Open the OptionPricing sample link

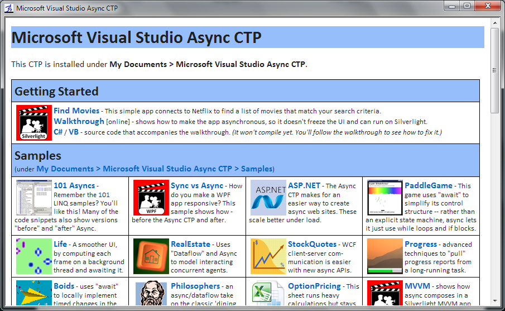click(x=314, y=286)
